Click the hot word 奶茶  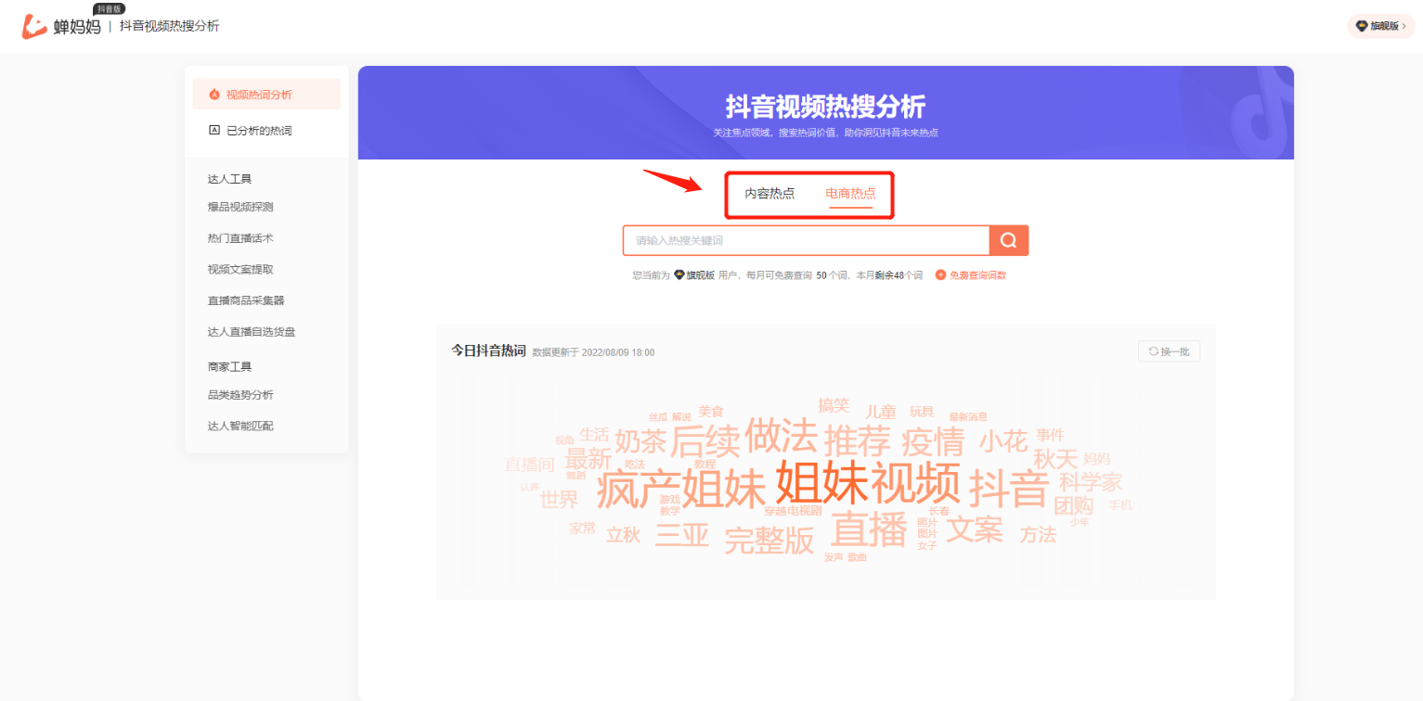coord(640,440)
